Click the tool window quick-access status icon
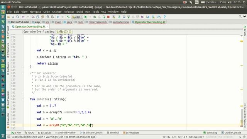Viewport: 247px width, 139px height. pos(9,137)
